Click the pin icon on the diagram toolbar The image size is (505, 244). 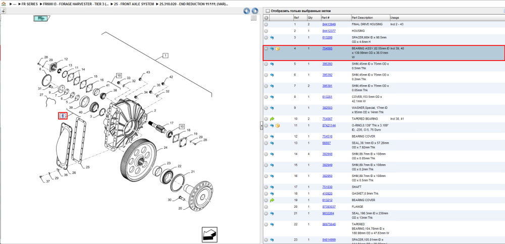pyautogui.click(x=3, y=11)
